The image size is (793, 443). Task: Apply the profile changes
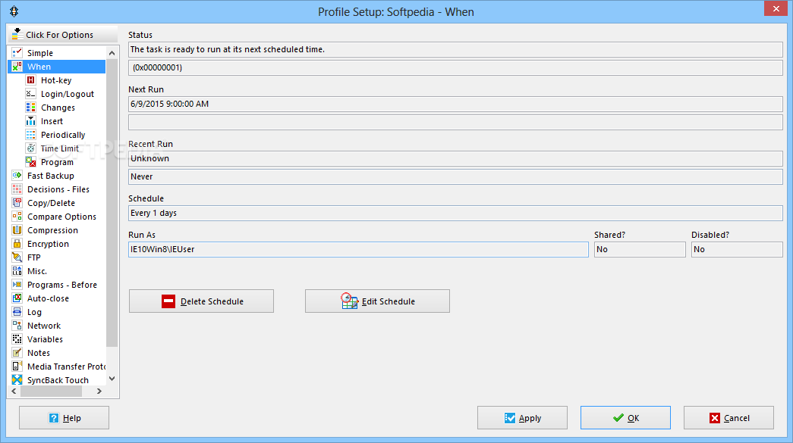coord(522,418)
